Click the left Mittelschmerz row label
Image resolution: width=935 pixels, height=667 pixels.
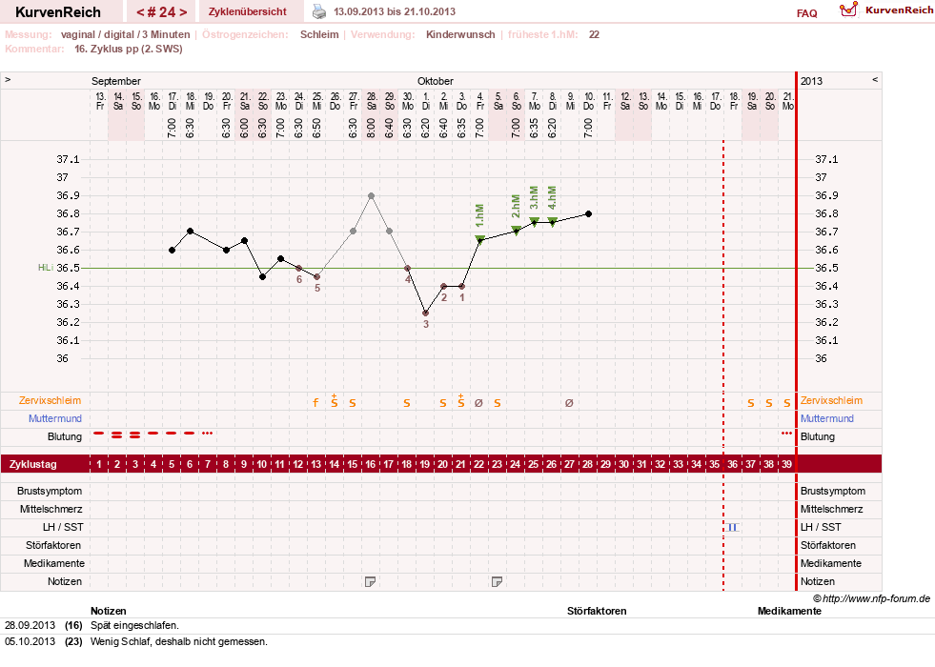(x=51, y=509)
